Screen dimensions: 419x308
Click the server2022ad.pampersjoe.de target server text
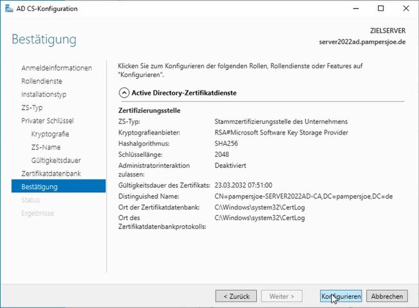363,41
